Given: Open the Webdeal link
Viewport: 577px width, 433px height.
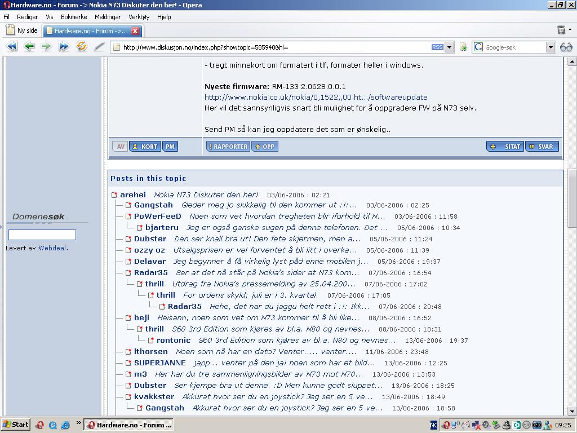Looking at the screenshot, I should coord(52,248).
